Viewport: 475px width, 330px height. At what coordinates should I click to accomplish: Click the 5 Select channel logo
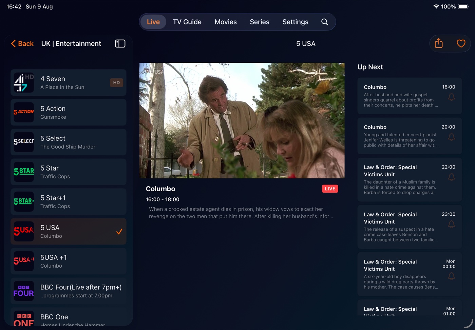click(x=24, y=142)
